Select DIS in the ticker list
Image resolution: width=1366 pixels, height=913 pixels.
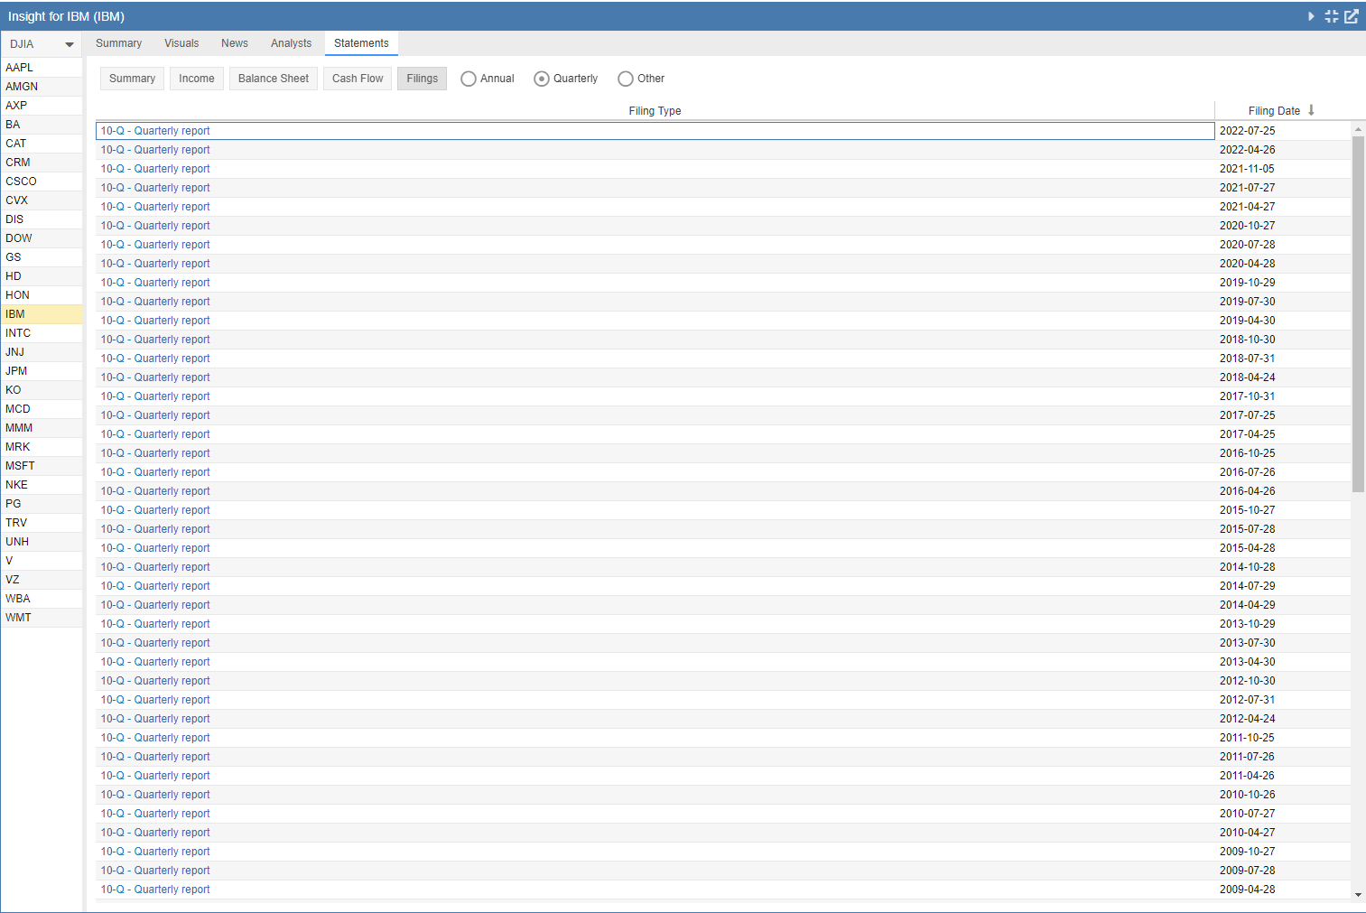42,219
